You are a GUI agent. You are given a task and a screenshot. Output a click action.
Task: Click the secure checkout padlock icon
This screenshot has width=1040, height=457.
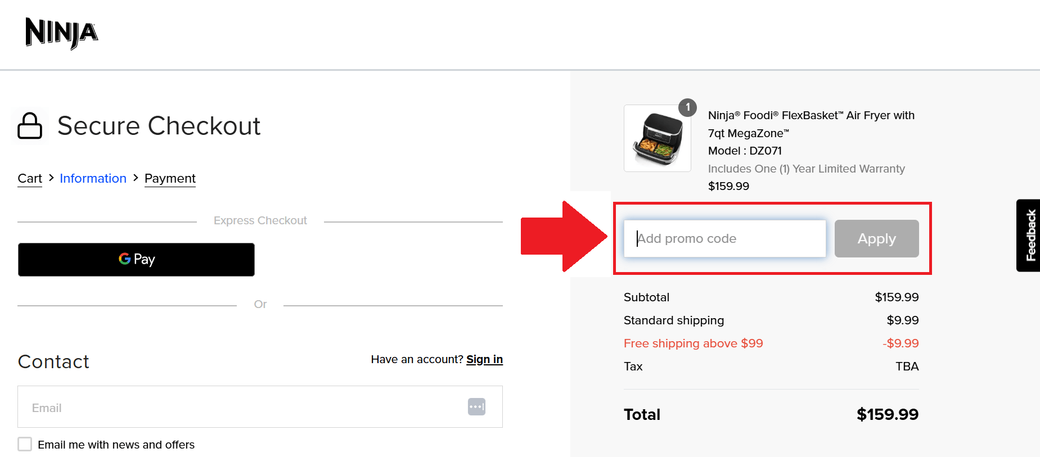coord(30,125)
